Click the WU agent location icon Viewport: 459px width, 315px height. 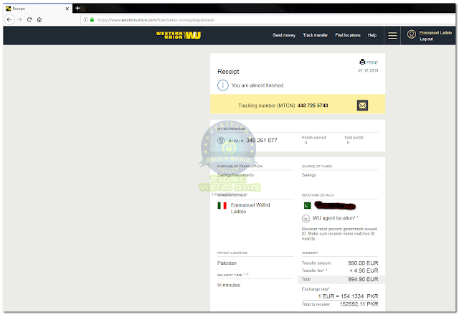(306, 218)
